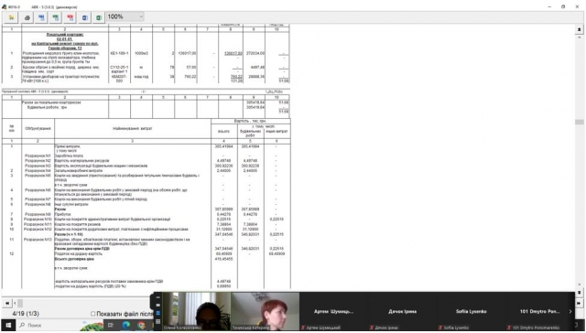The image size is (586, 333).
Task: Click 'Обґрунтування' column header
Action: (38, 128)
